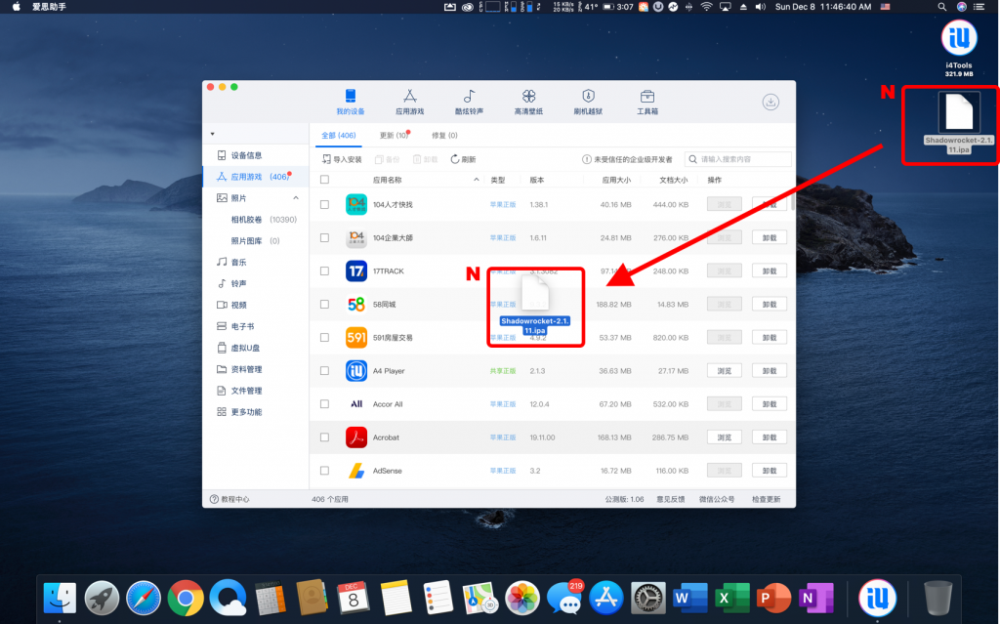1000x624 pixels.
Task: Click 浏览 button for Acrobat
Action: click(x=725, y=437)
